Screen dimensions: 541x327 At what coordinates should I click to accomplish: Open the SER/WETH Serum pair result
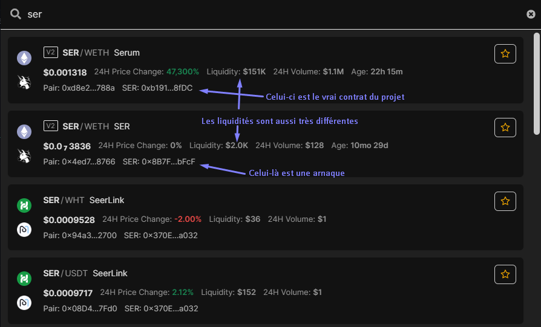coord(265,70)
